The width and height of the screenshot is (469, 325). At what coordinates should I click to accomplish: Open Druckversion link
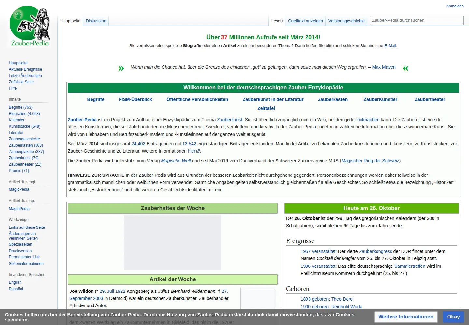[20, 251]
